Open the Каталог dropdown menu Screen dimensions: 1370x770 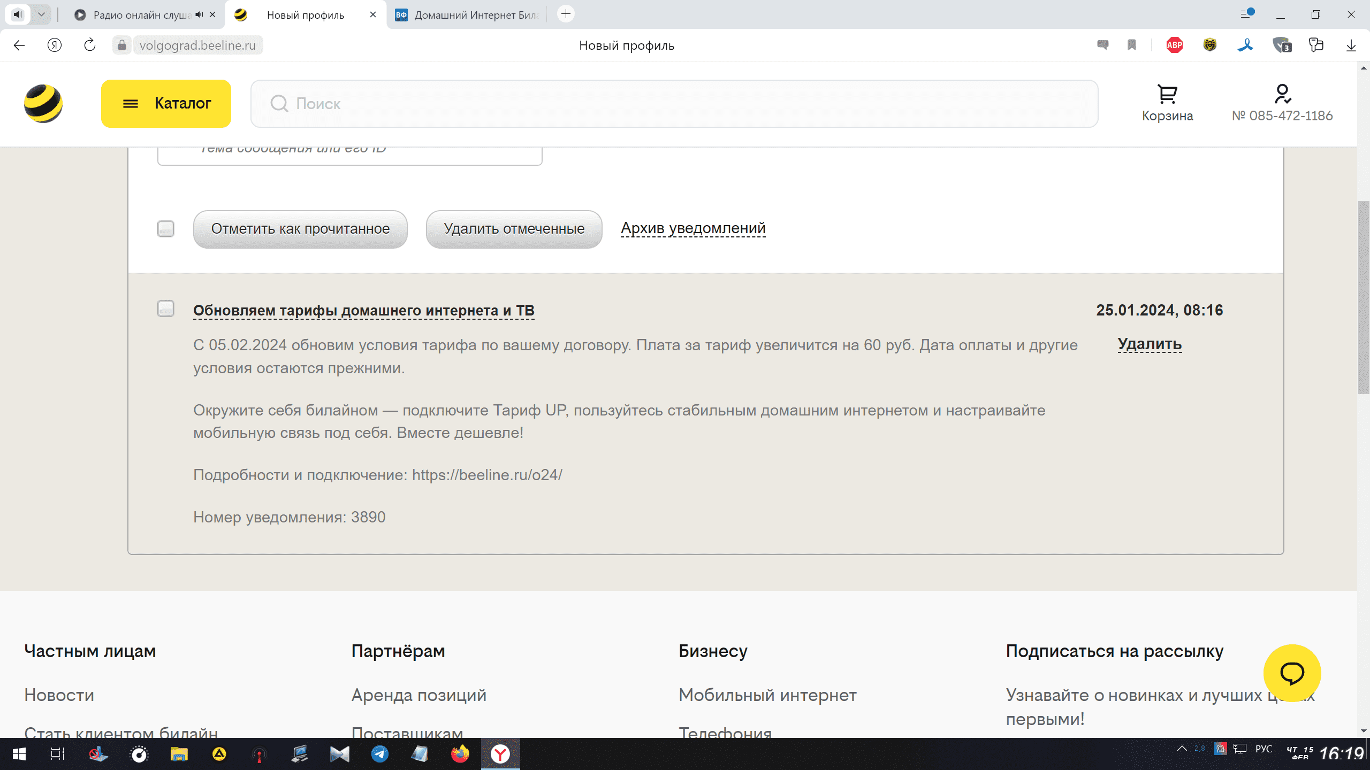[166, 103]
